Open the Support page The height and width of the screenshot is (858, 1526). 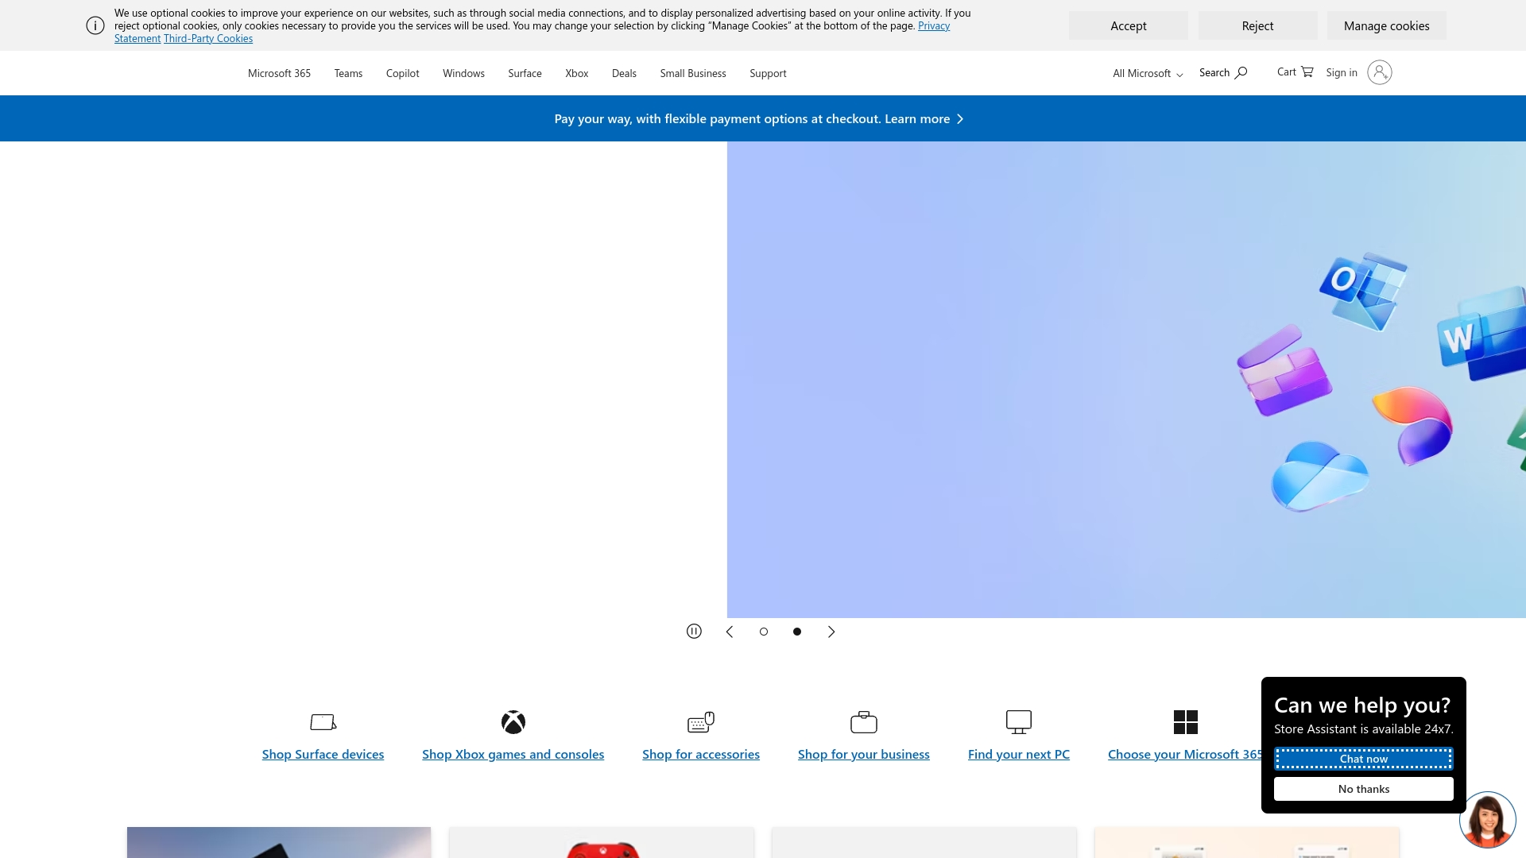click(767, 73)
